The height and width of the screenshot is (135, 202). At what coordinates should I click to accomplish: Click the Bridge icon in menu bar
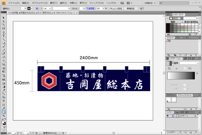[x=122, y=3]
